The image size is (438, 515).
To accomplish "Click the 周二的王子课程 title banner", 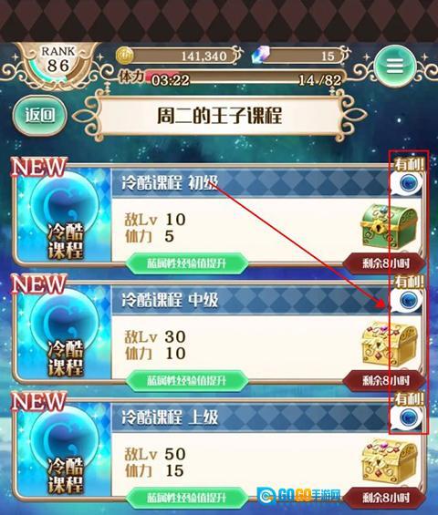I will point(220,116).
